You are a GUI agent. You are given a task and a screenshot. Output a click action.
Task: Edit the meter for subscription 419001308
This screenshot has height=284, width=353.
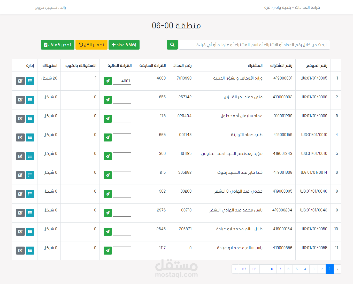pyautogui.click(x=20, y=175)
